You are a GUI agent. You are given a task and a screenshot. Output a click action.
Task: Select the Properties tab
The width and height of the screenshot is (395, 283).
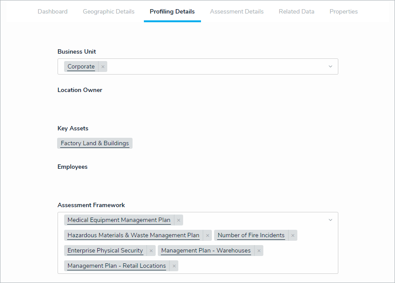pos(344,12)
